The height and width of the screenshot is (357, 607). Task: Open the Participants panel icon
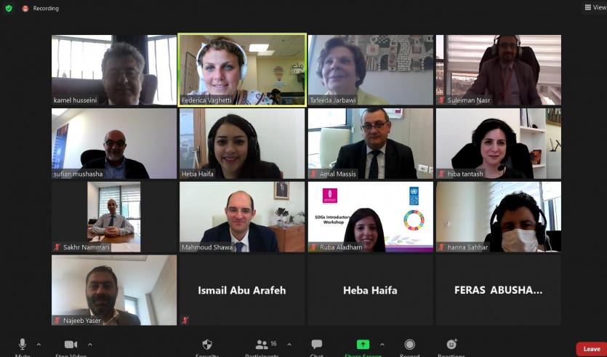coord(262,344)
